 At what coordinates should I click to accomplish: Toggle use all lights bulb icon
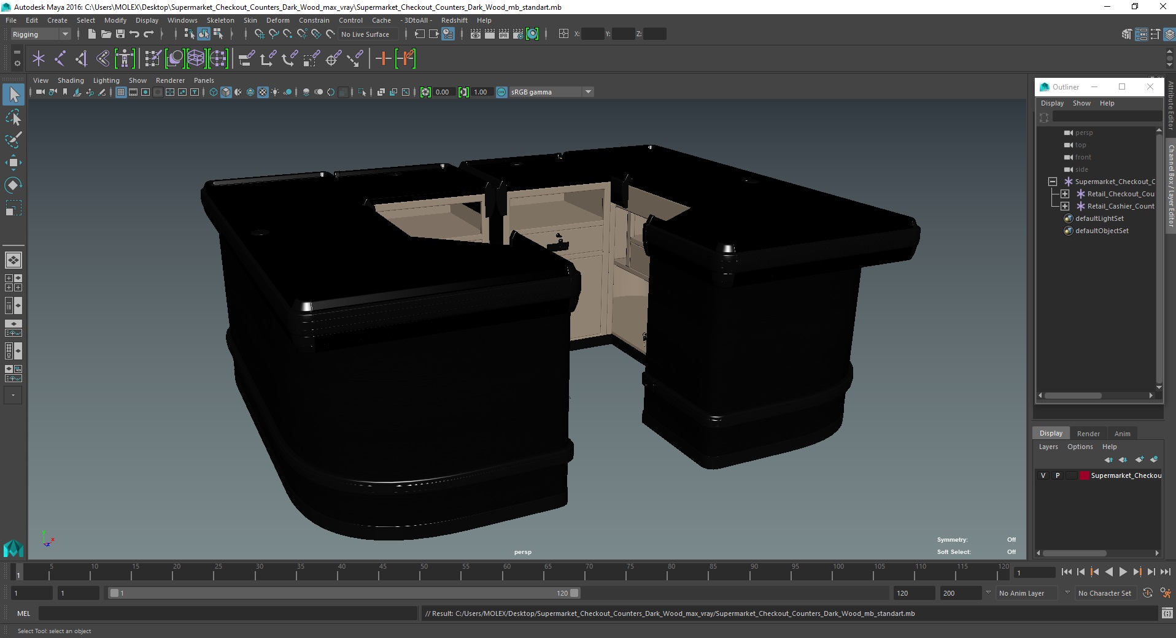[x=275, y=92]
